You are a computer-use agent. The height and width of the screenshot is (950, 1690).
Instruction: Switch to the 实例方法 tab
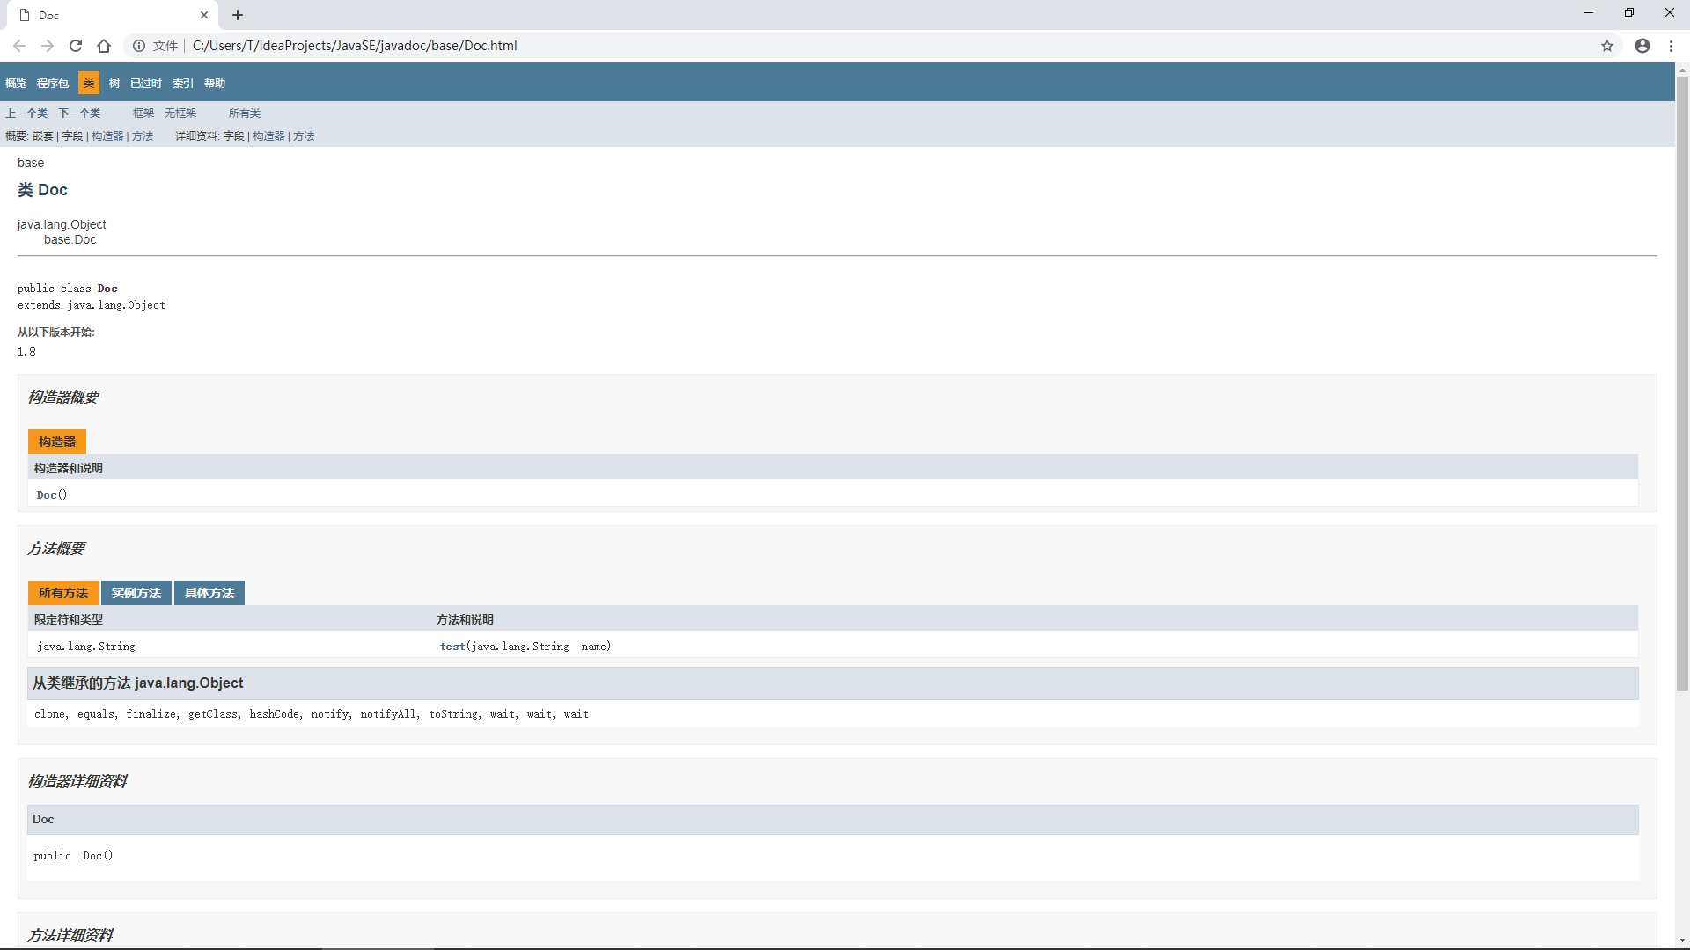136,594
